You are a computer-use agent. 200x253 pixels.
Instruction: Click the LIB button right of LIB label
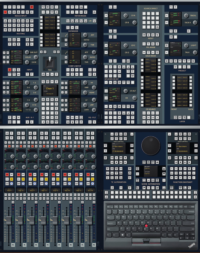click(94, 21)
